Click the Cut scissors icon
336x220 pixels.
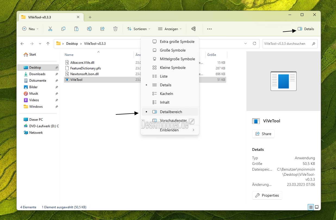pos(50,29)
